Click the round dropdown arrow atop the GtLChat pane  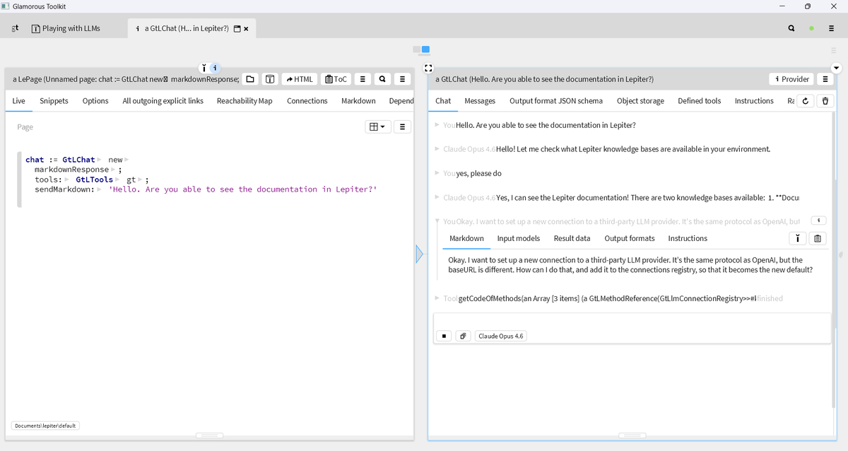pyautogui.click(x=837, y=69)
